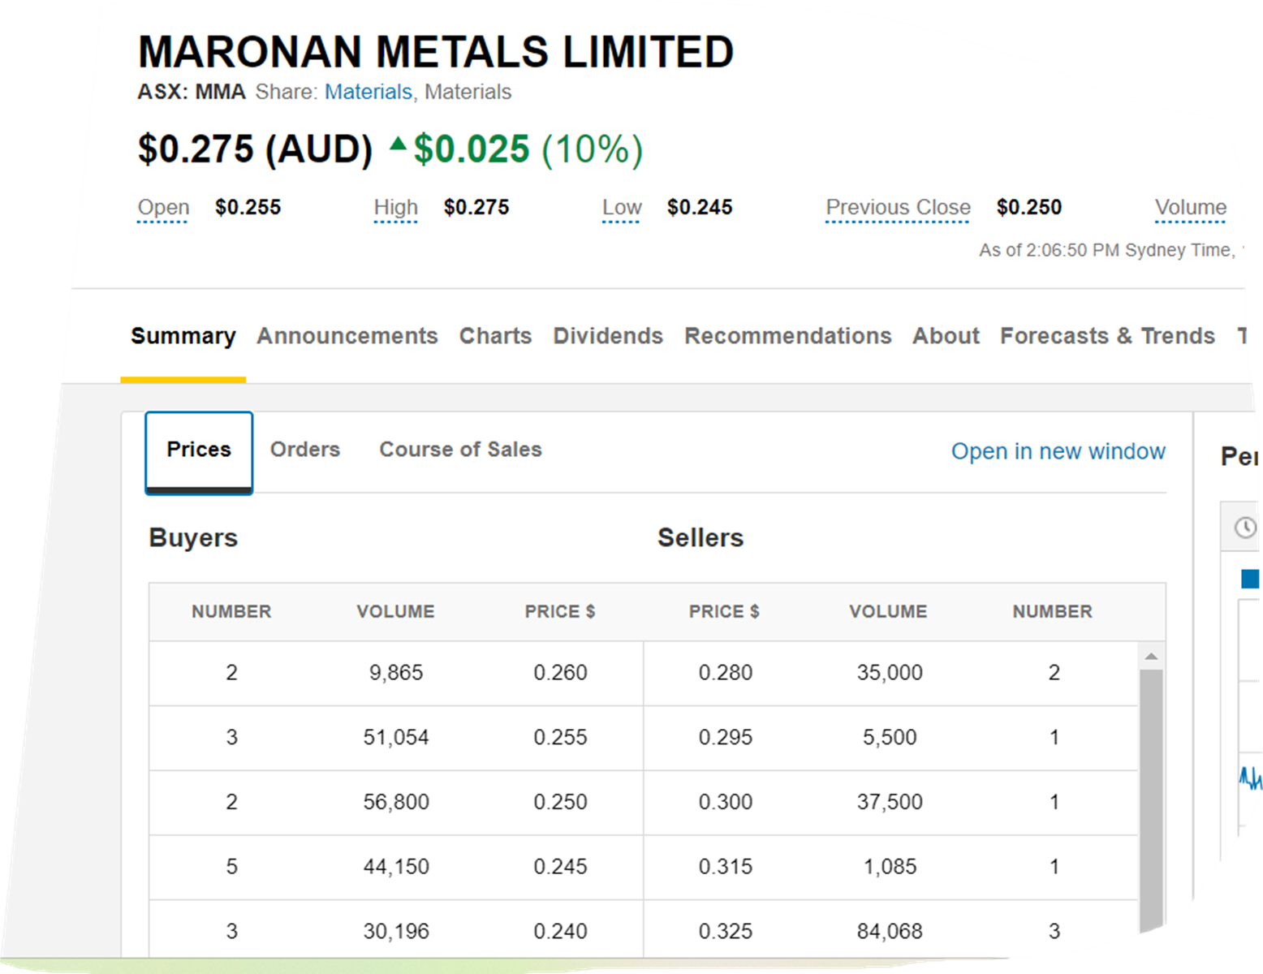Click the buyers VOLUME column header
1263x974 pixels.
point(395,612)
